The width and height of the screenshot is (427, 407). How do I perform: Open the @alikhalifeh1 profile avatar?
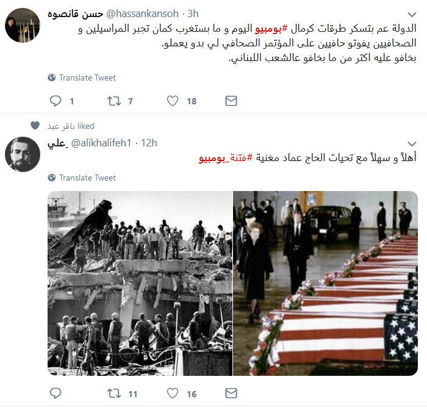(x=23, y=154)
